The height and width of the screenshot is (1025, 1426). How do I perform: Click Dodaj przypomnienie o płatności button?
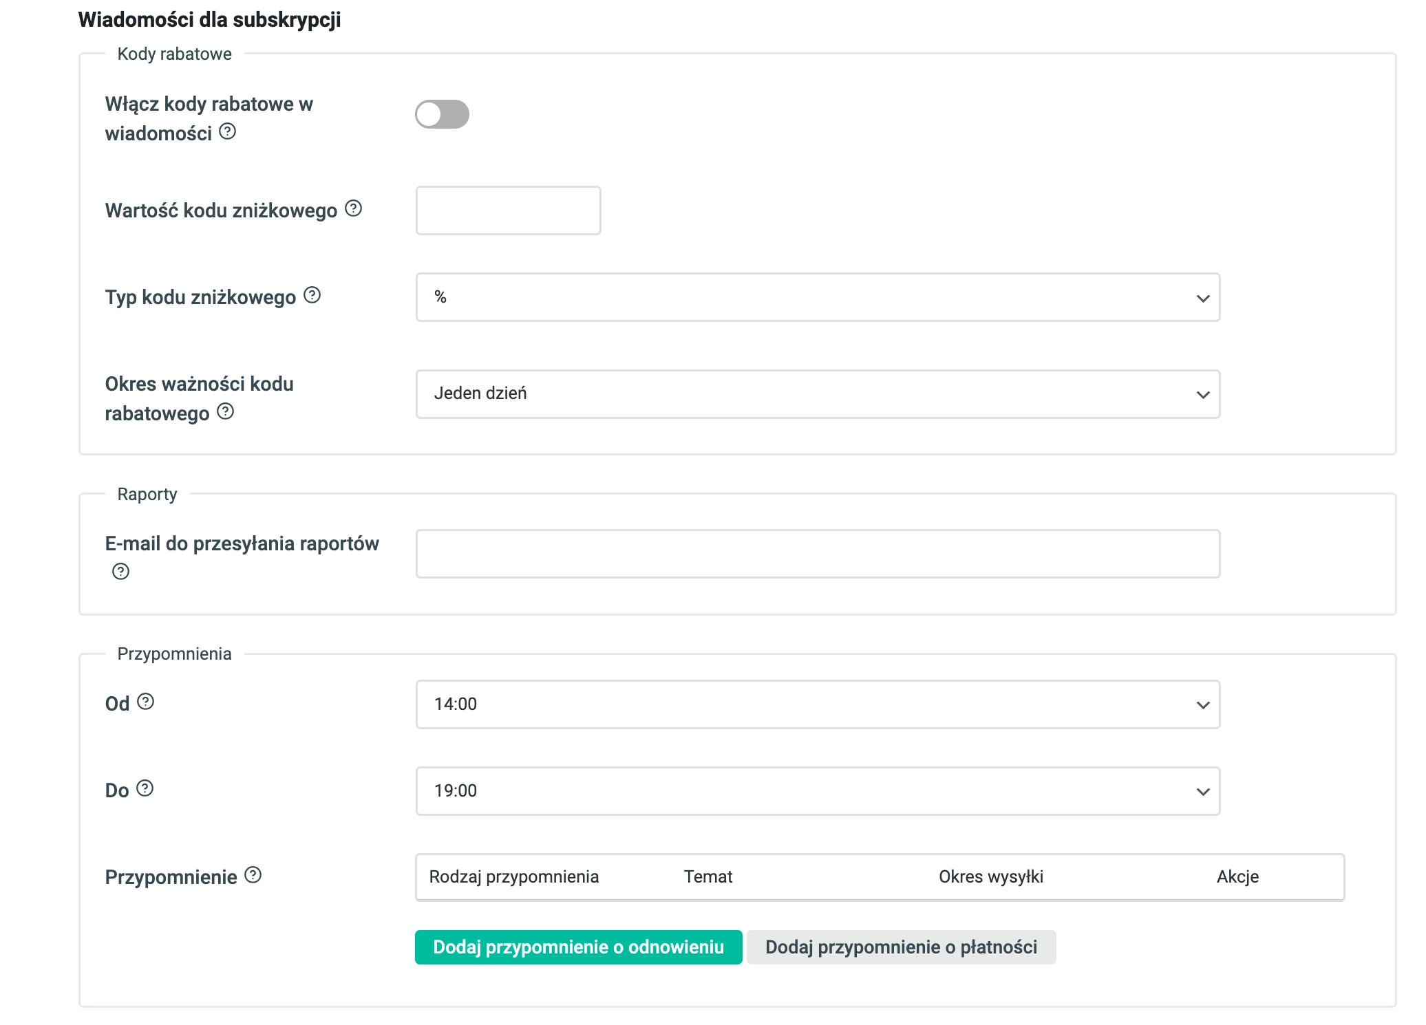[901, 947]
